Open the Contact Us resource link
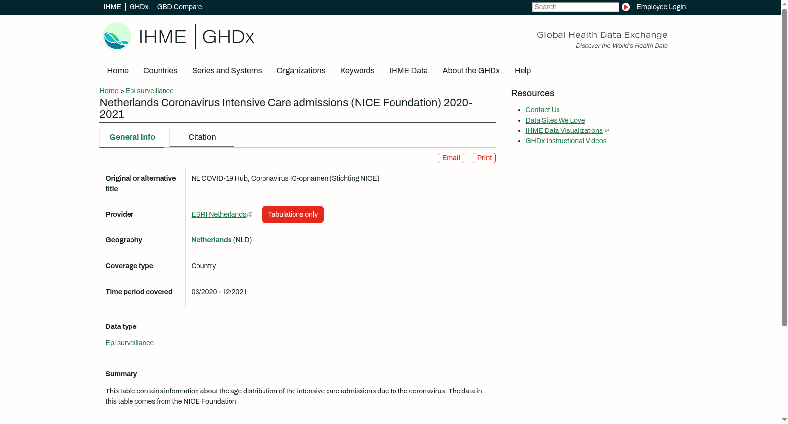The width and height of the screenshot is (788, 424). click(x=543, y=110)
